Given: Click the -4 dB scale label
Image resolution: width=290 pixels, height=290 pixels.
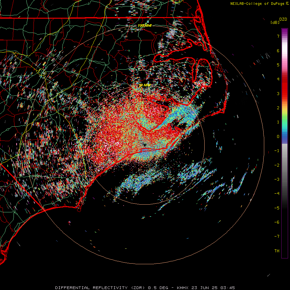Looking at the screenshot, I should click(x=277, y=194).
